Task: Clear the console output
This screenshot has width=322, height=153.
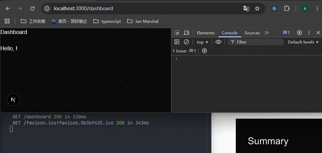Action: pos(186,42)
